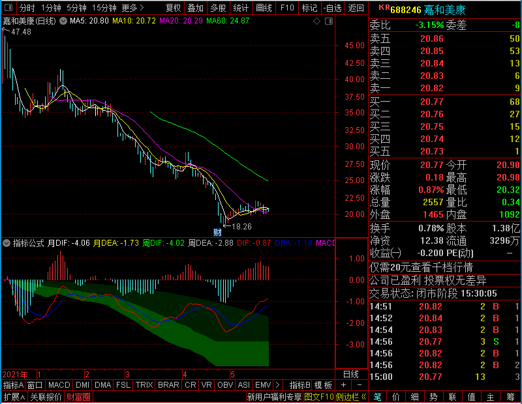
Task: Click the 财 marker under the chart
Action: tap(217, 232)
